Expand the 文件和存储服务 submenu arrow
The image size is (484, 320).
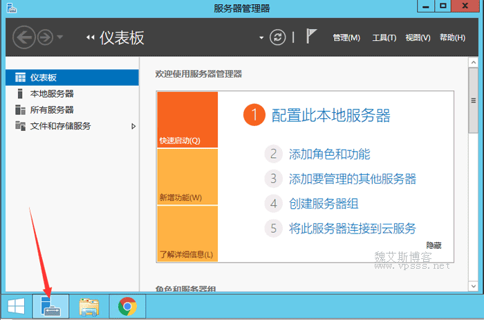tap(133, 126)
